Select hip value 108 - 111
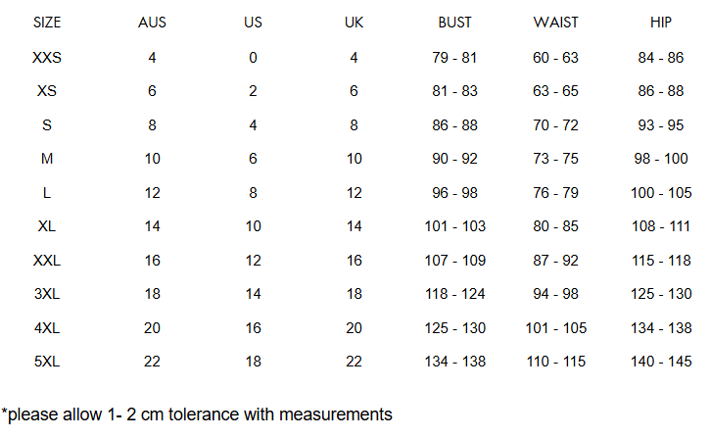Screen dimensions: 710x438 (x=661, y=226)
